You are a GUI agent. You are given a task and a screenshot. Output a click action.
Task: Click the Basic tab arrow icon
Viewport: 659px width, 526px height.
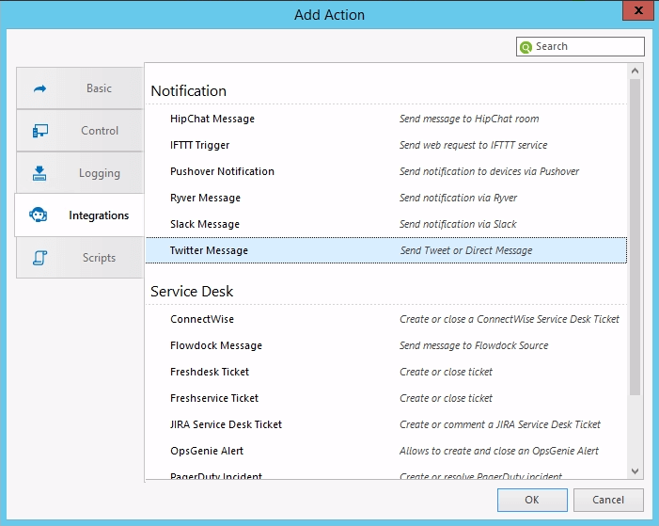click(39, 88)
